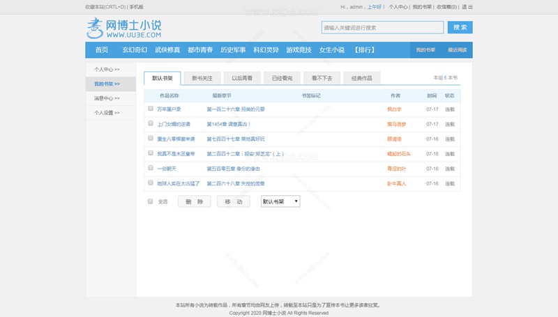558x317 pixels.
Task: Click 我的书架 in the top user bar
Action: click(x=422, y=7)
